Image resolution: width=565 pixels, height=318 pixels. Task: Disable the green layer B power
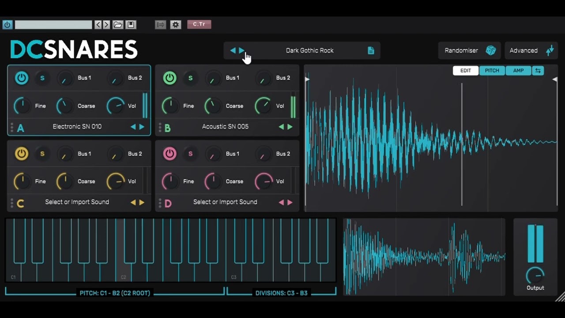point(169,78)
